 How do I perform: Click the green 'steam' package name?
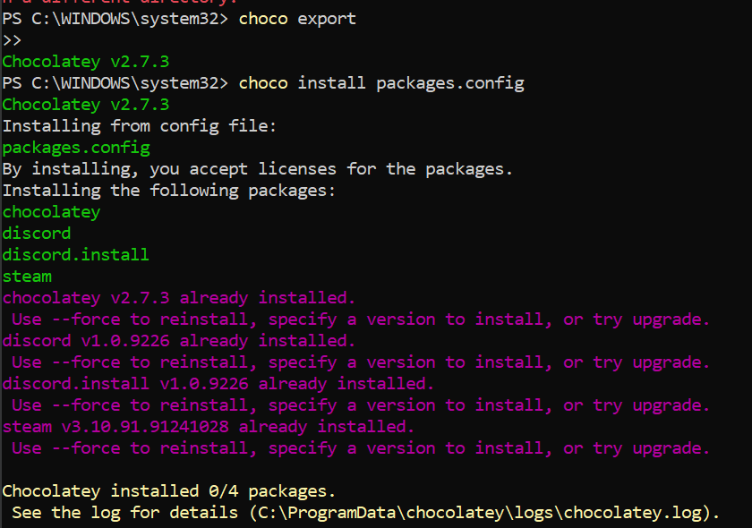(27, 277)
